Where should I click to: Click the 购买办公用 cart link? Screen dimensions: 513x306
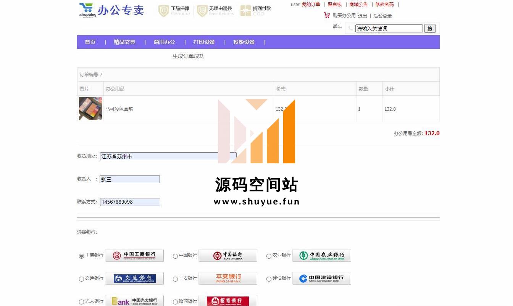[344, 16]
